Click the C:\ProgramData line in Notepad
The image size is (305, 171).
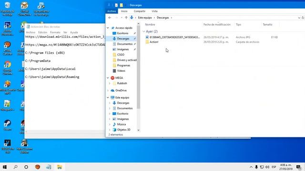pos(38,61)
